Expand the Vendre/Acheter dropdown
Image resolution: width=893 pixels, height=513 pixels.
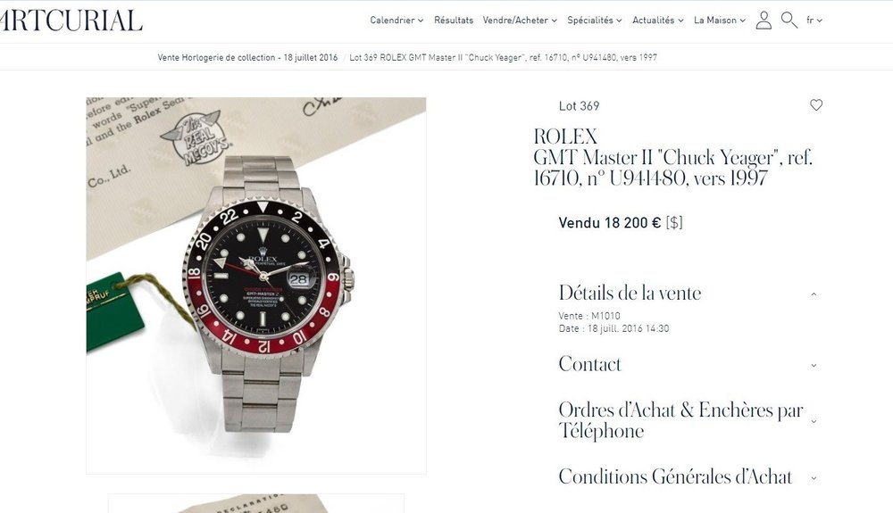click(520, 20)
